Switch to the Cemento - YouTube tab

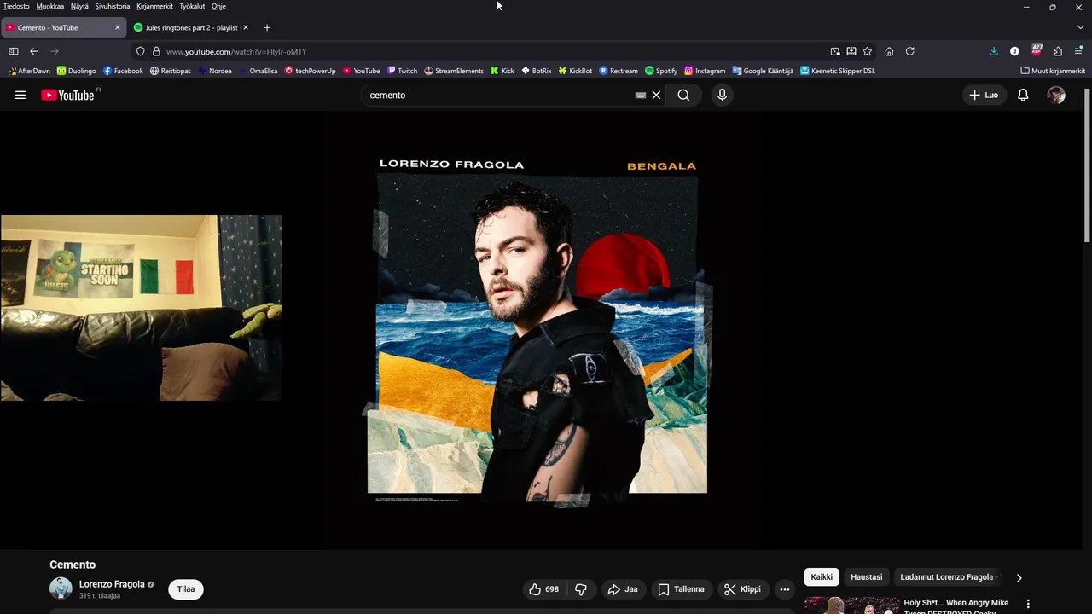pyautogui.click(x=64, y=27)
